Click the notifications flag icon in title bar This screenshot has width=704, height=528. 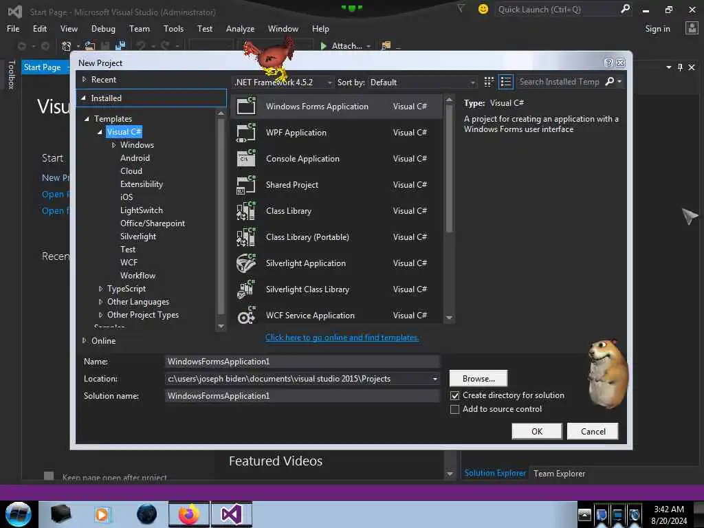(461, 8)
